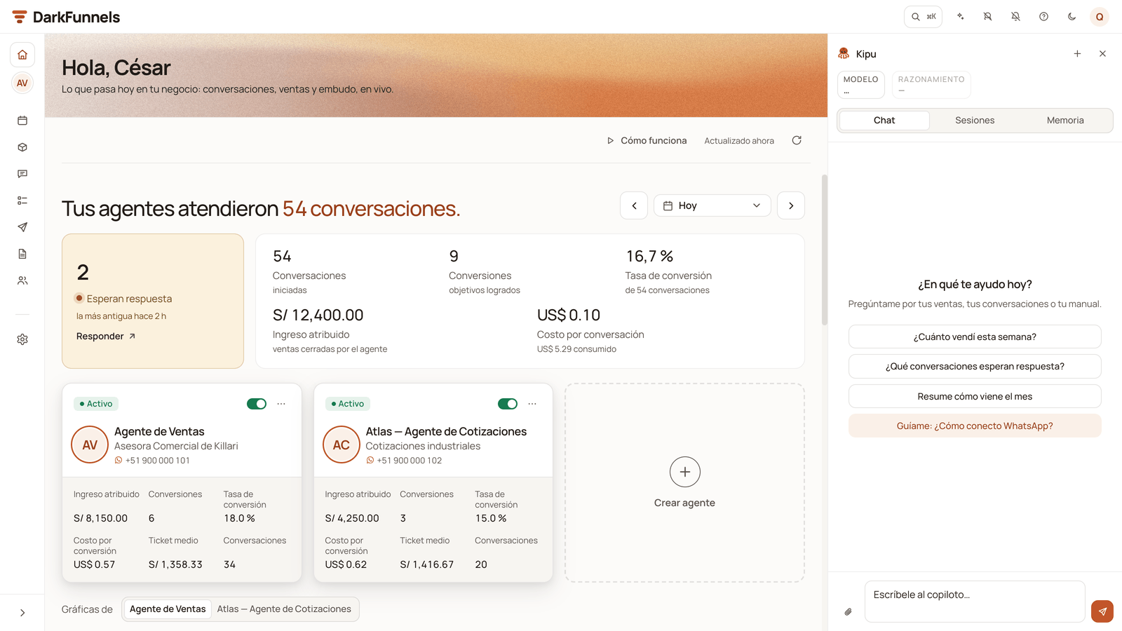Toggle Agente de Ventas active switch

coord(257,404)
